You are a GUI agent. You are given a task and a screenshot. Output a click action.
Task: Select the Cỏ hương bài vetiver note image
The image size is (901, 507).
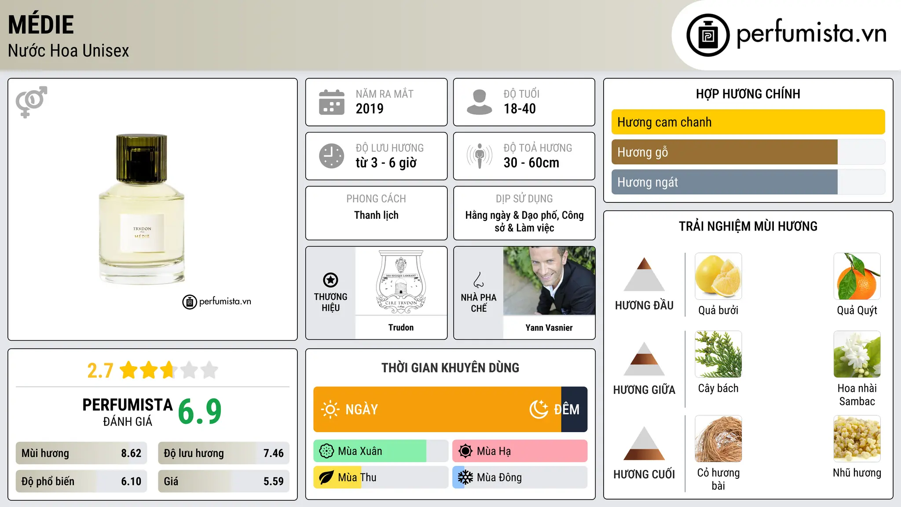pos(718,439)
